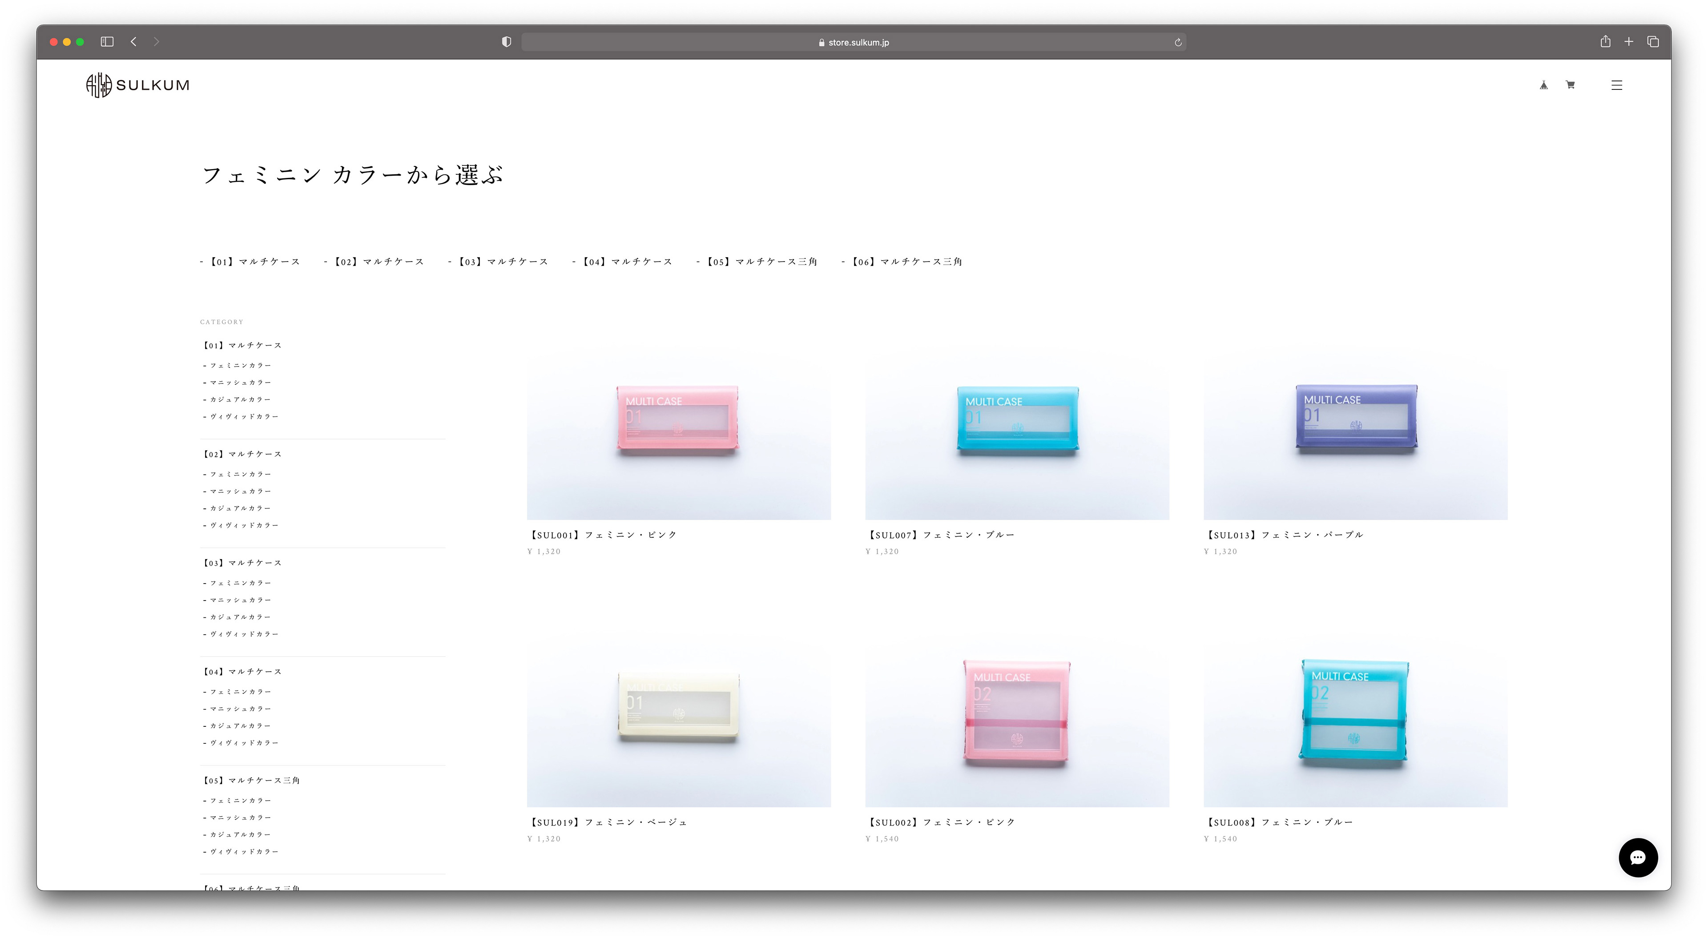Reload the page via the refresh icon
This screenshot has width=1708, height=939.
tap(1177, 42)
